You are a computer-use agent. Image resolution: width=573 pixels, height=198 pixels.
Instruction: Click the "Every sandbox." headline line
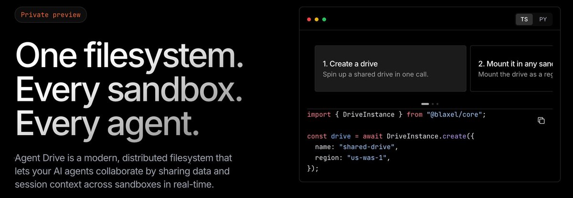[129, 89]
